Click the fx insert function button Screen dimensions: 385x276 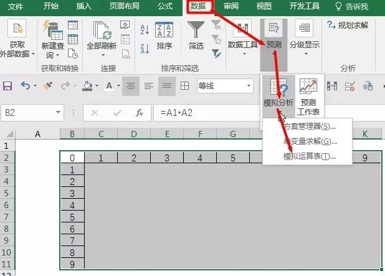click(x=140, y=113)
